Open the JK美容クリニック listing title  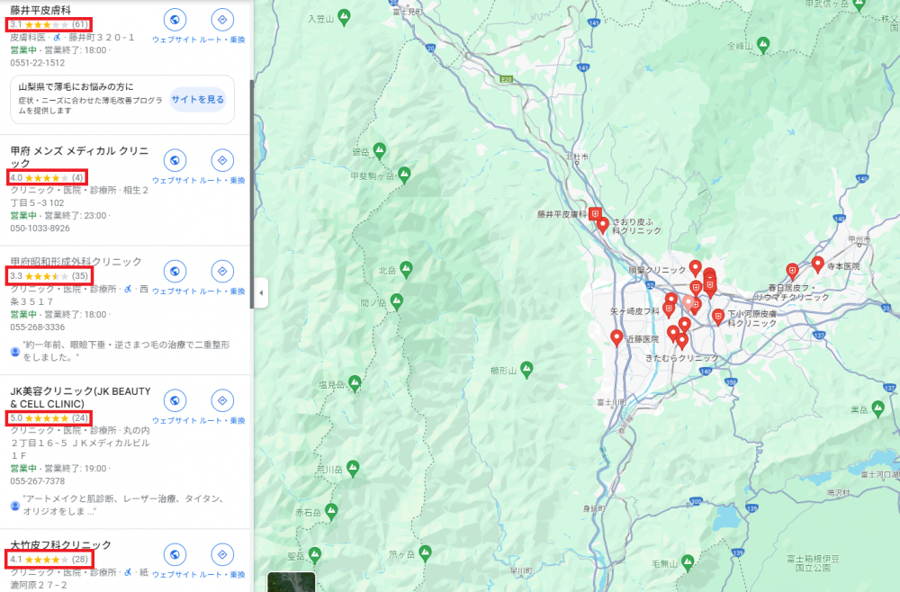click(x=80, y=397)
